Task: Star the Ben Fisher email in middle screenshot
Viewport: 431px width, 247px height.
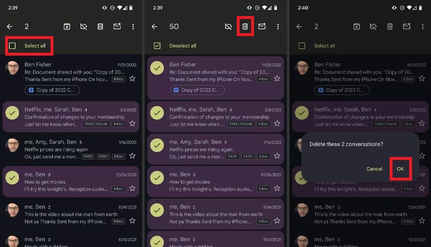Action: pos(277,79)
